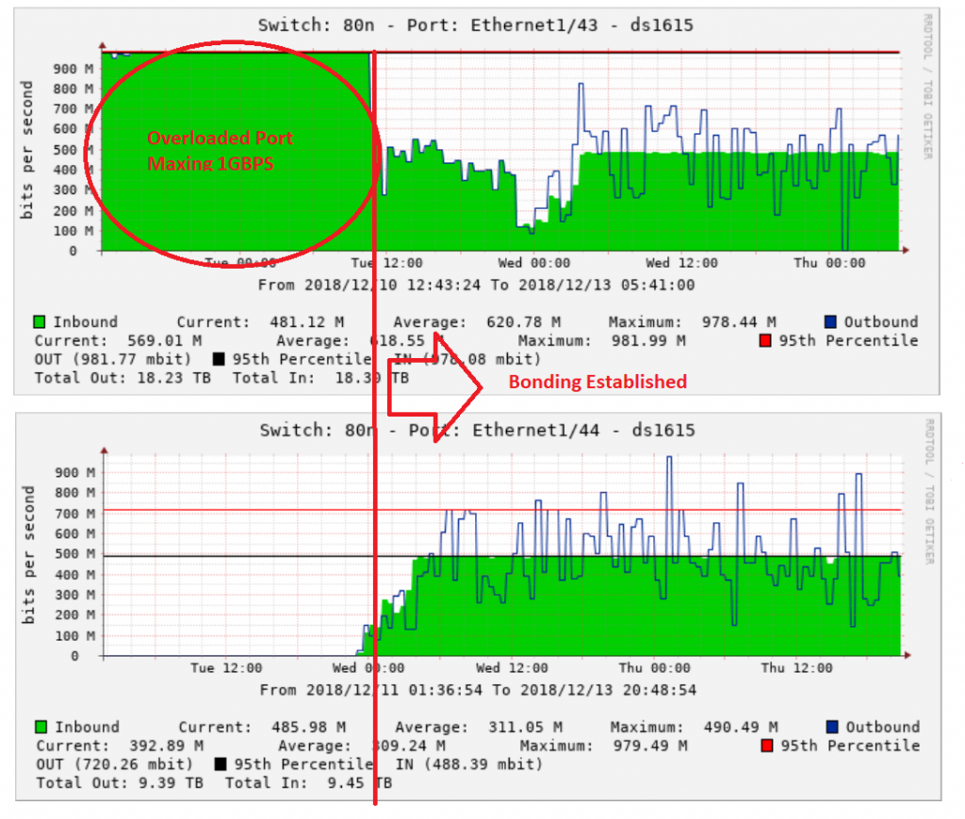Screen dimensions: 965x819
Task: Click 'Tue 12:00' marker on top graph
Action: point(386,263)
